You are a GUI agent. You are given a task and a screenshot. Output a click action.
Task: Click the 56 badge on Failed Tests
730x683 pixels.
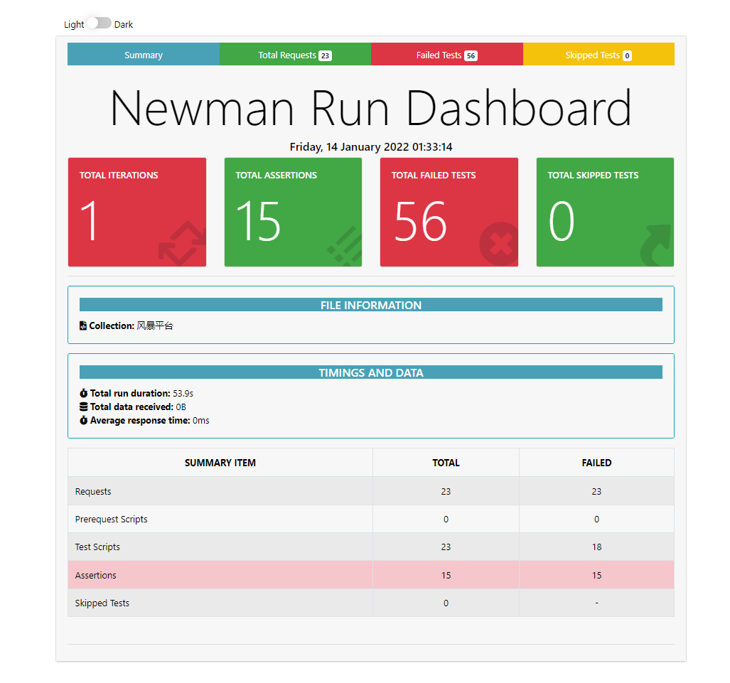pyautogui.click(x=471, y=56)
